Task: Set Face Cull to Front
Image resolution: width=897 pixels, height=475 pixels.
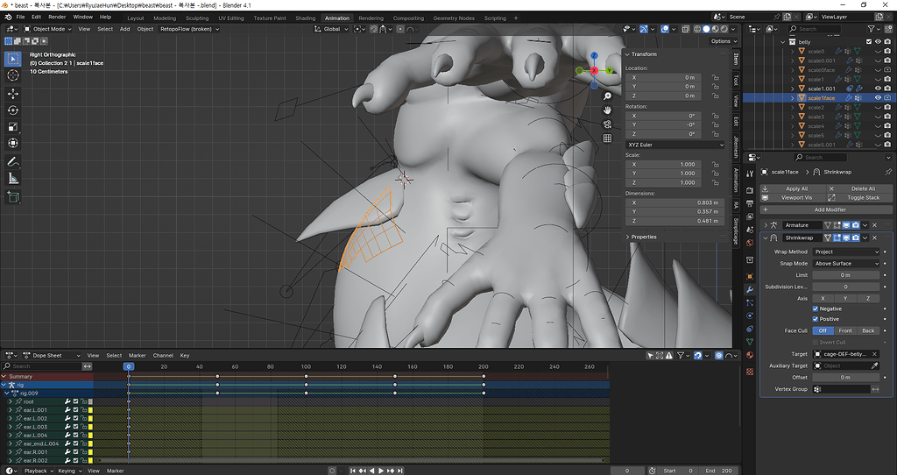Action: pyautogui.click(x=845, y=330)
